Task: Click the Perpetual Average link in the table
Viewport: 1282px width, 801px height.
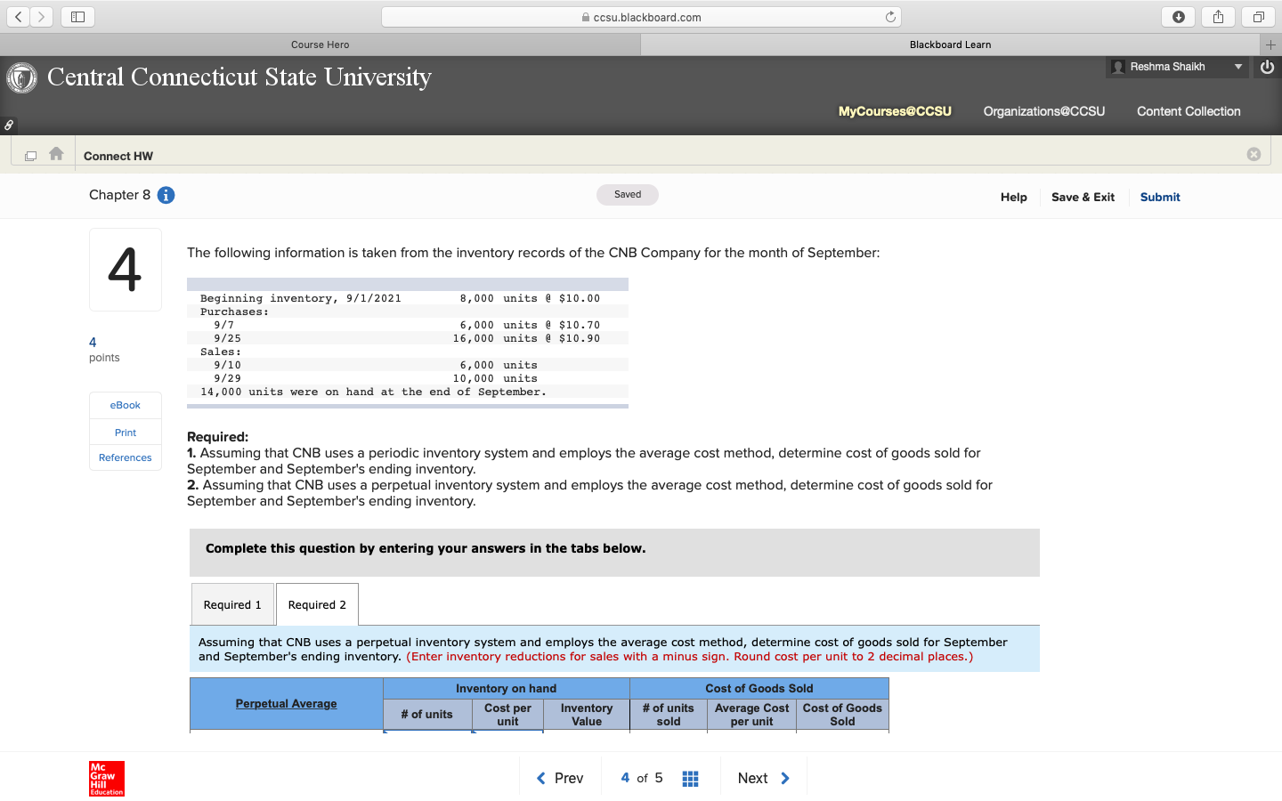Action: coord(286,703)
